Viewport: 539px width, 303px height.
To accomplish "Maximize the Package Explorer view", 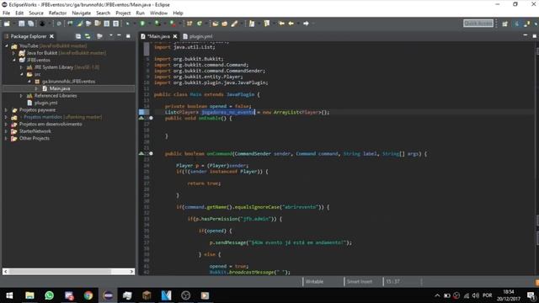I will click(x=128, y=35).
